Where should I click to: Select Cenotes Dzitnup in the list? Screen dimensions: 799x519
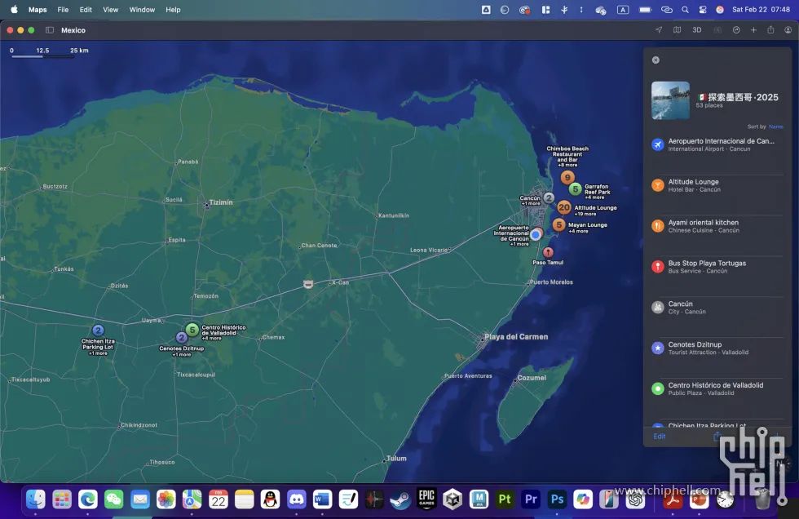tap(717, 348)
